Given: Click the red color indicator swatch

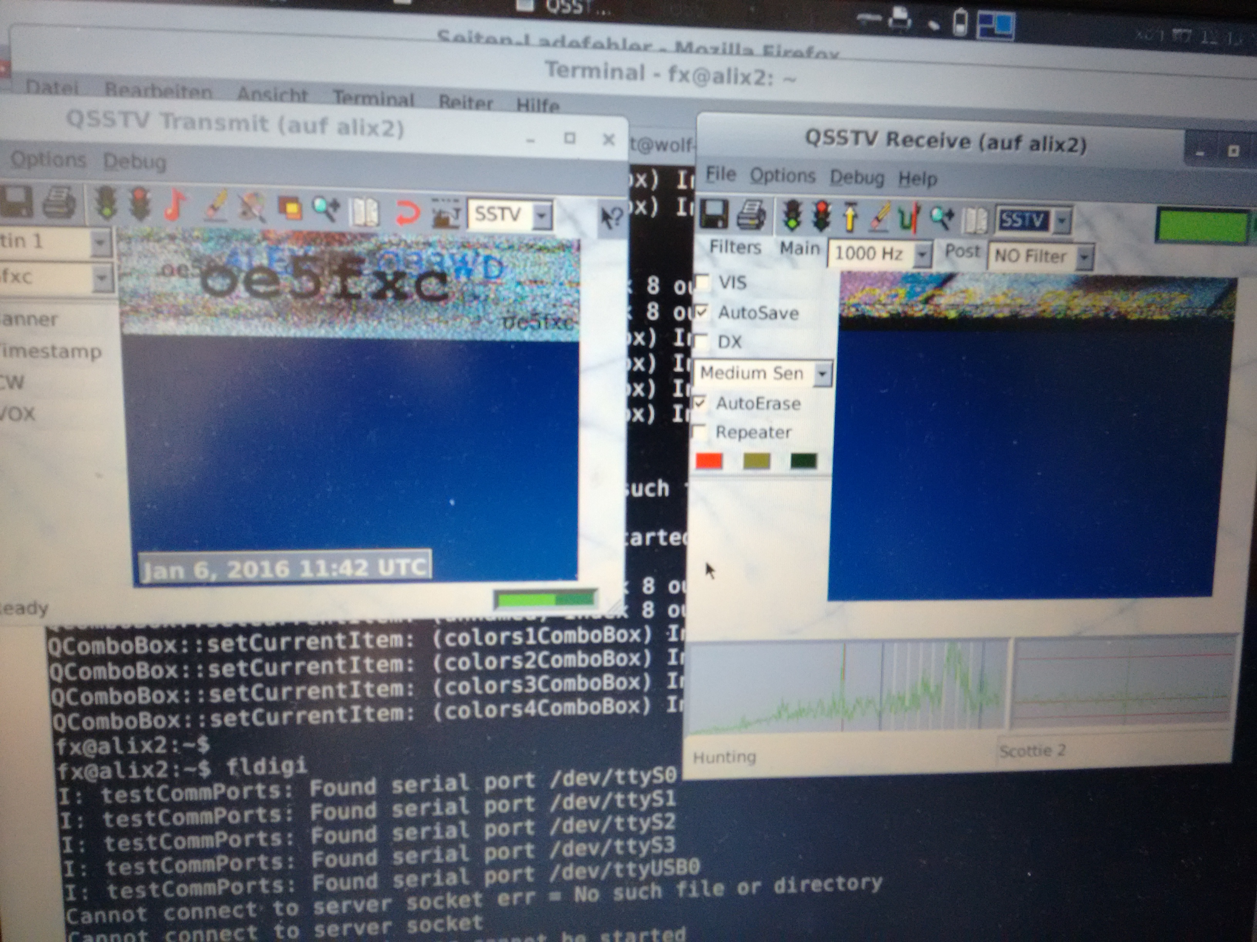Looking at the screenshot, I should point(709,461).
